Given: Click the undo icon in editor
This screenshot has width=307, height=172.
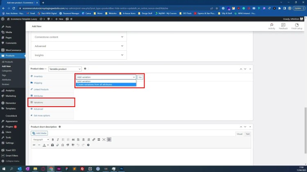Looking at the screenshot, I should click(78, 145).
